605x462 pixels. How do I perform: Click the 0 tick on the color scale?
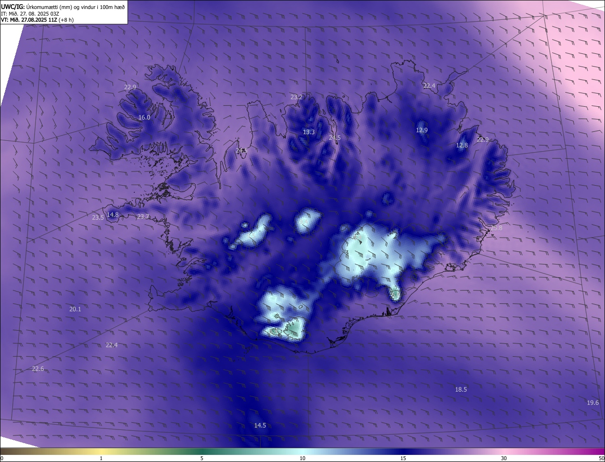pyautogui.click(x=2, y=458)
